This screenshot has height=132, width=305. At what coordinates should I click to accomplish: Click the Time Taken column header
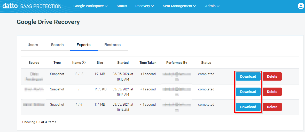click(148, 63)
